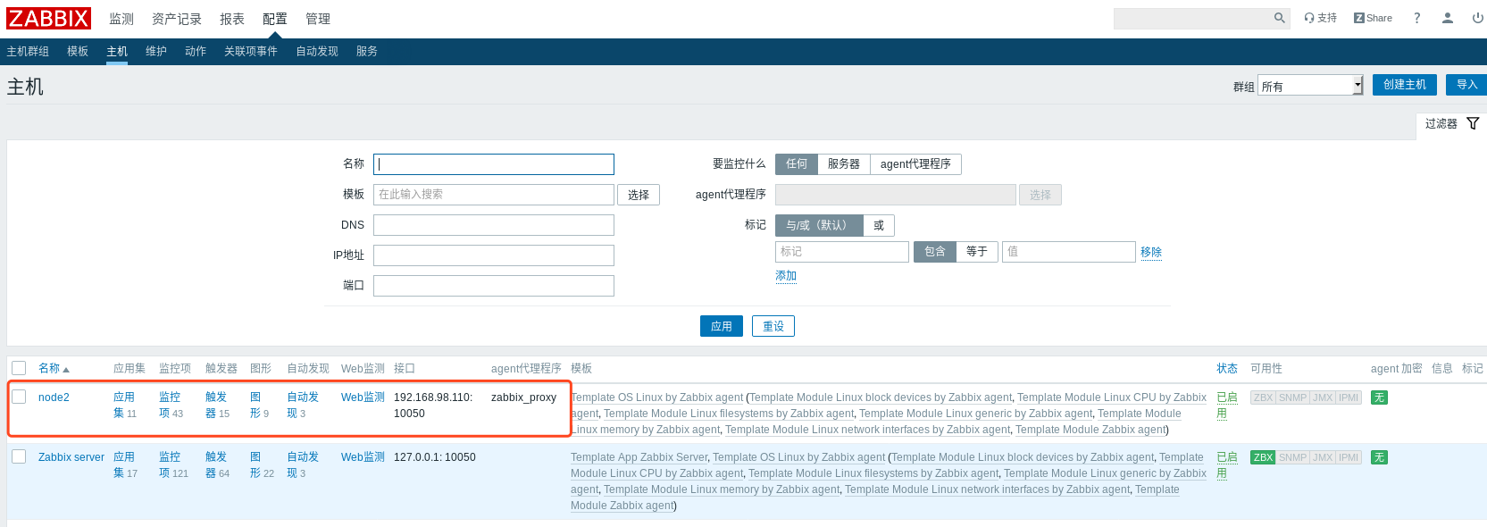Select the agent代理程序 monitor option
The width and height of the screenshot is (1487, 527).
(915, 164)
